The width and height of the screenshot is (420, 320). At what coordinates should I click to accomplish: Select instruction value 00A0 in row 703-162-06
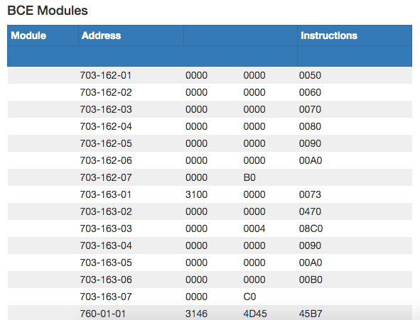click(311, 160)
